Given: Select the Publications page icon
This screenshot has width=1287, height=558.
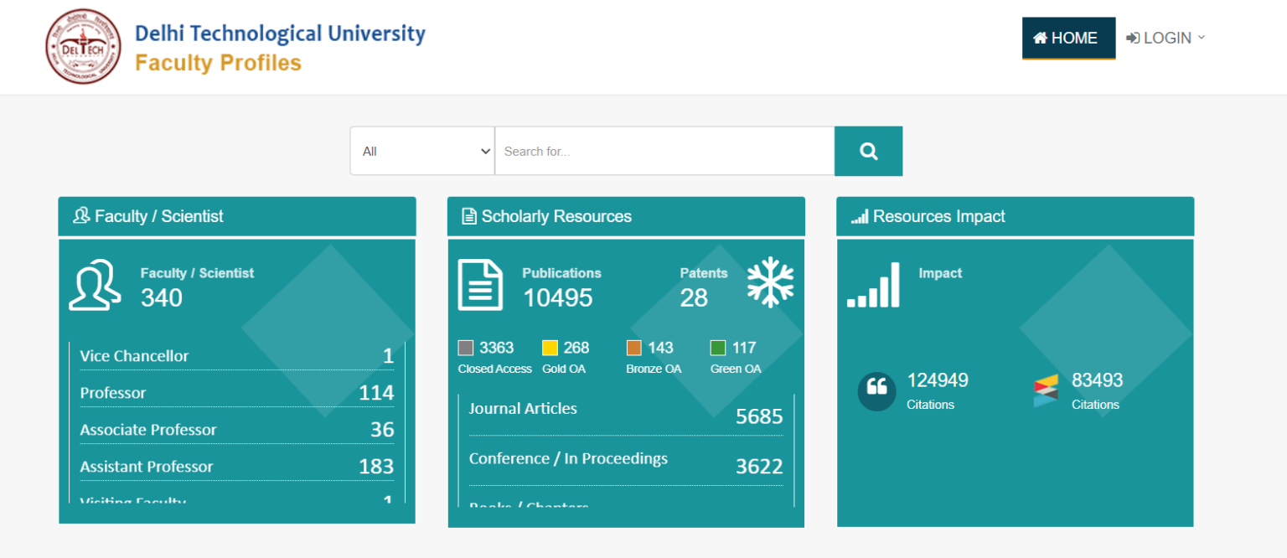Looking at the screenshot, I should 480,285.
